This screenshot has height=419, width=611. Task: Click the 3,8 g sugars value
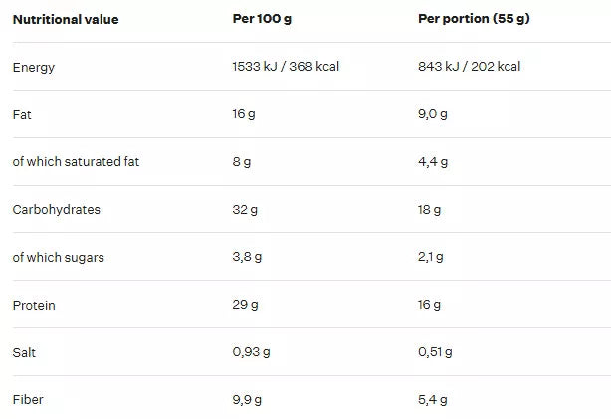(x=247, y=257)
